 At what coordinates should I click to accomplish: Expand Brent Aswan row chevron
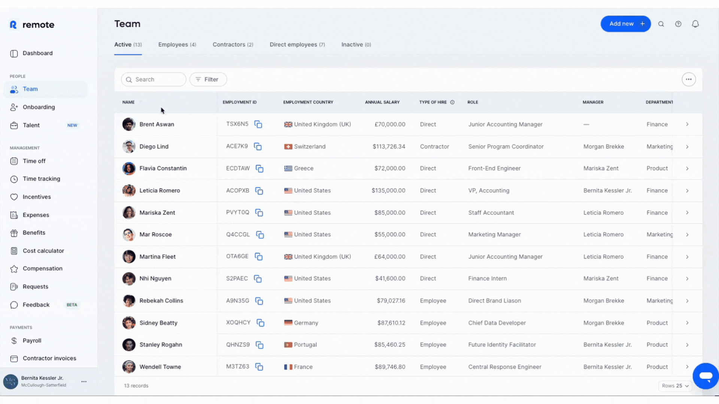(687, 124)
